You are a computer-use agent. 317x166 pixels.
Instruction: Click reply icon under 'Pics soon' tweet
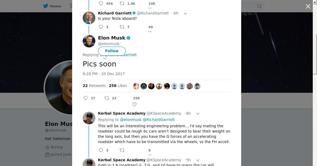(86, 98)
